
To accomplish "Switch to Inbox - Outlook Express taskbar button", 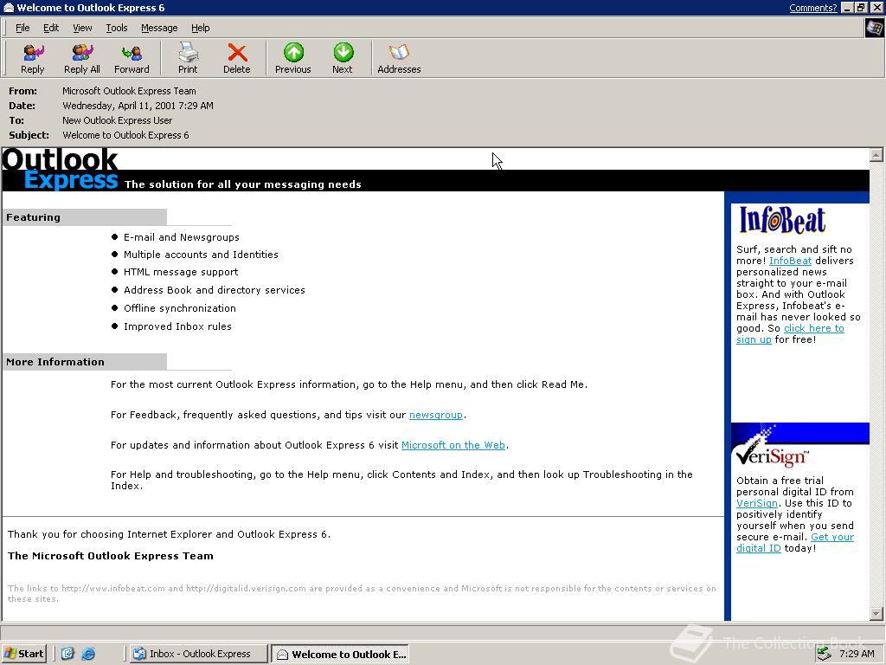I will click(x=198, y=654).
